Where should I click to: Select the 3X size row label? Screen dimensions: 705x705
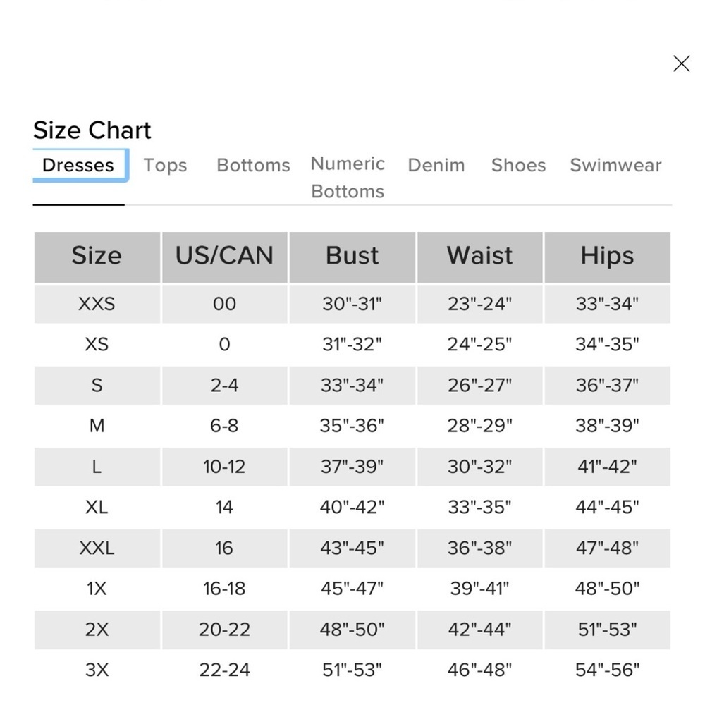coord(97,670)
